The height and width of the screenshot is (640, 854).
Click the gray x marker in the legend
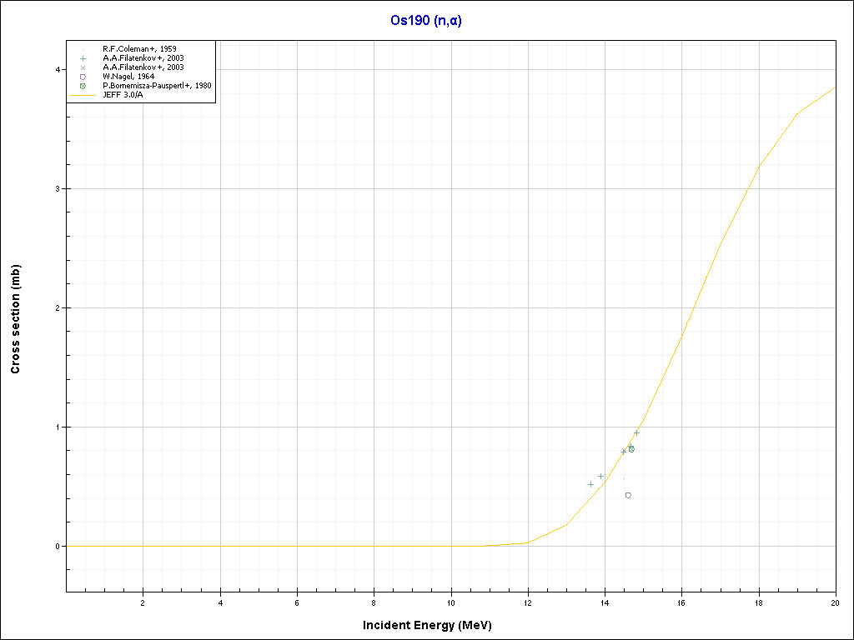[x=83, y=67]
